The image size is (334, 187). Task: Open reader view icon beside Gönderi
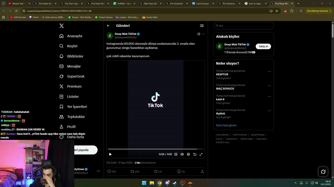[x=202, y=26]
